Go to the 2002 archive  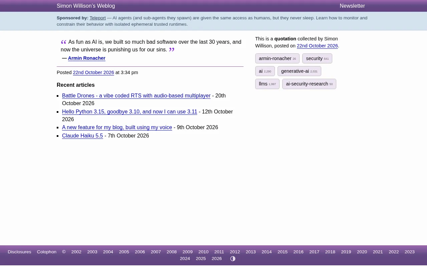click(x=76, y=252)
